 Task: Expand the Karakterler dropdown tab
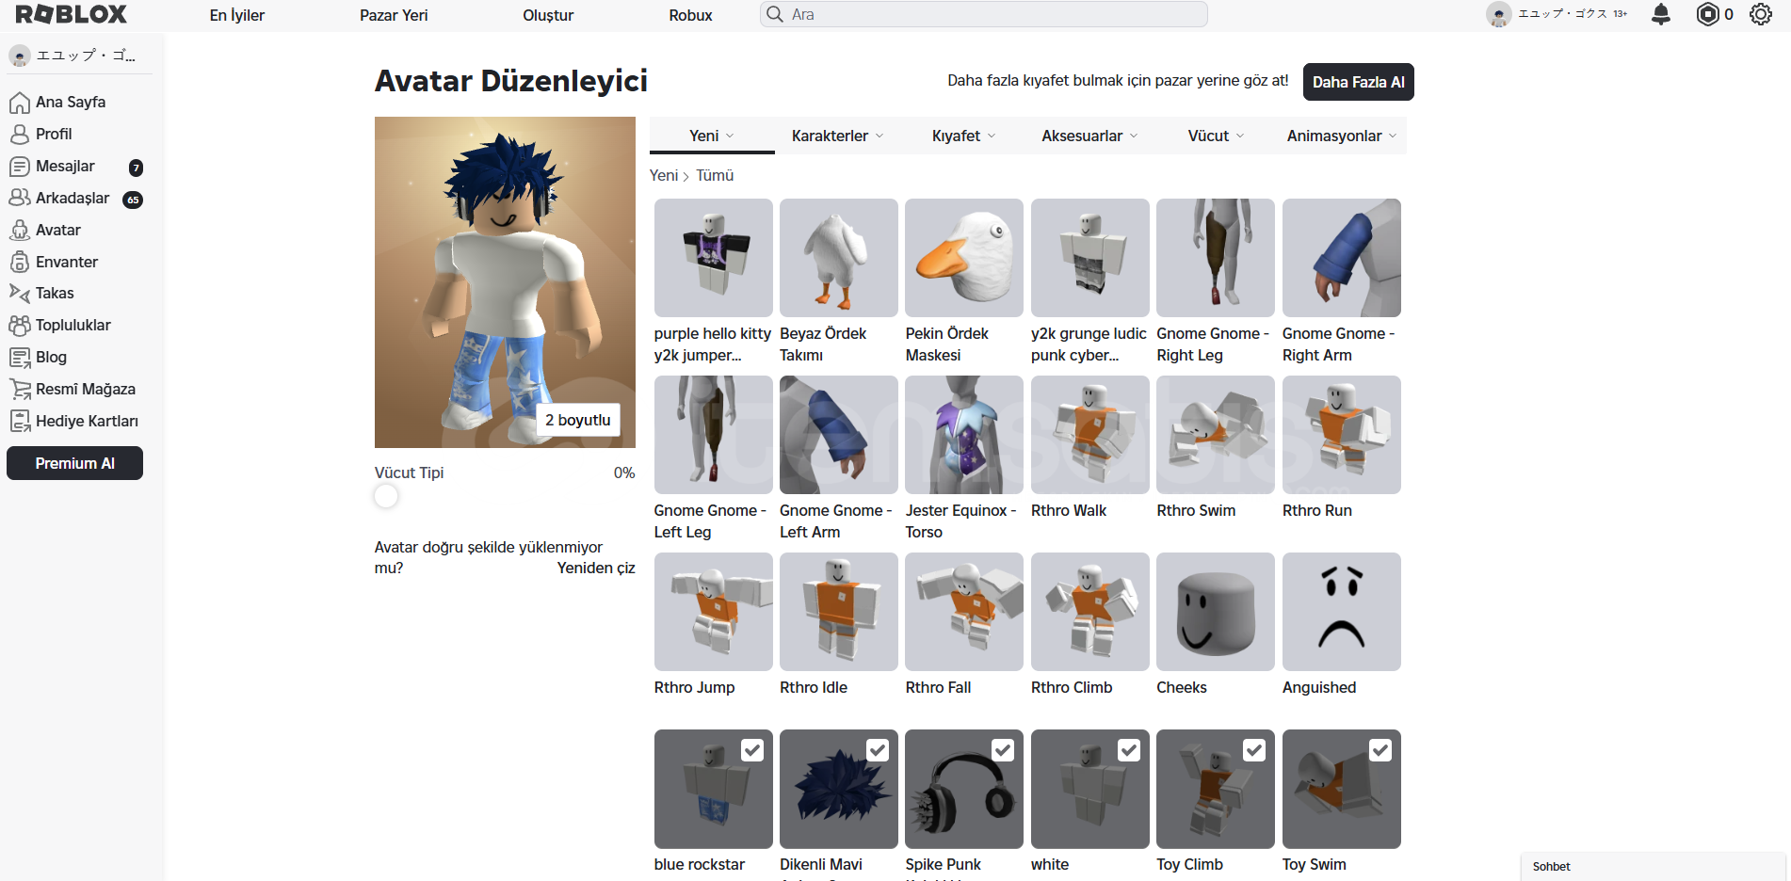(x=838, y=136)
